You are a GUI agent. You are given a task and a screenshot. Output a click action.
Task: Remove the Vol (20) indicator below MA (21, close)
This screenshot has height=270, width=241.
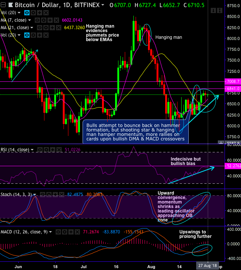point(46,35)
